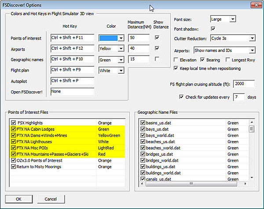Click Points of interest maximum distance field
The height and width of the screenshot is (209, 264).
139,38
